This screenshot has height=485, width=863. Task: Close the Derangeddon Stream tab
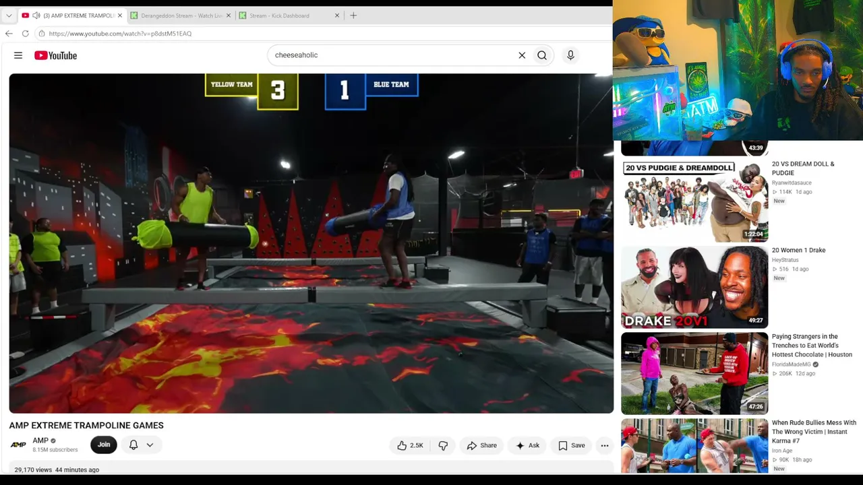[x=229, y=15]
